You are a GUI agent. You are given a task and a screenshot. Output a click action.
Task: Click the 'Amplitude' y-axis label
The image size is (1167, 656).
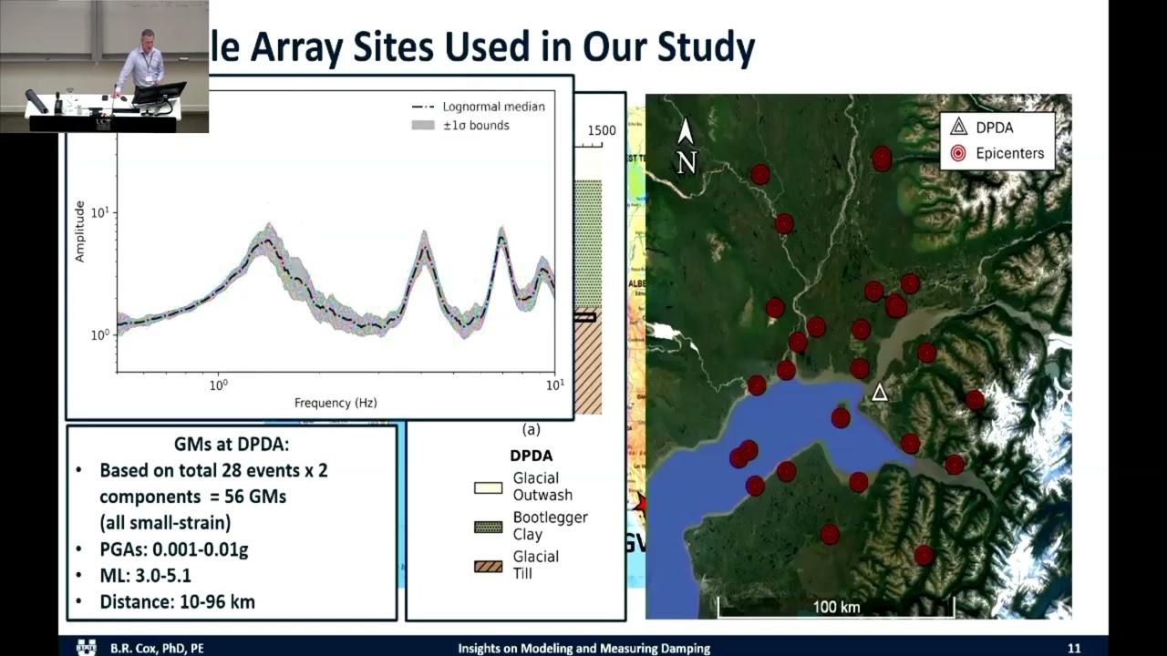(x=79, y=231)
